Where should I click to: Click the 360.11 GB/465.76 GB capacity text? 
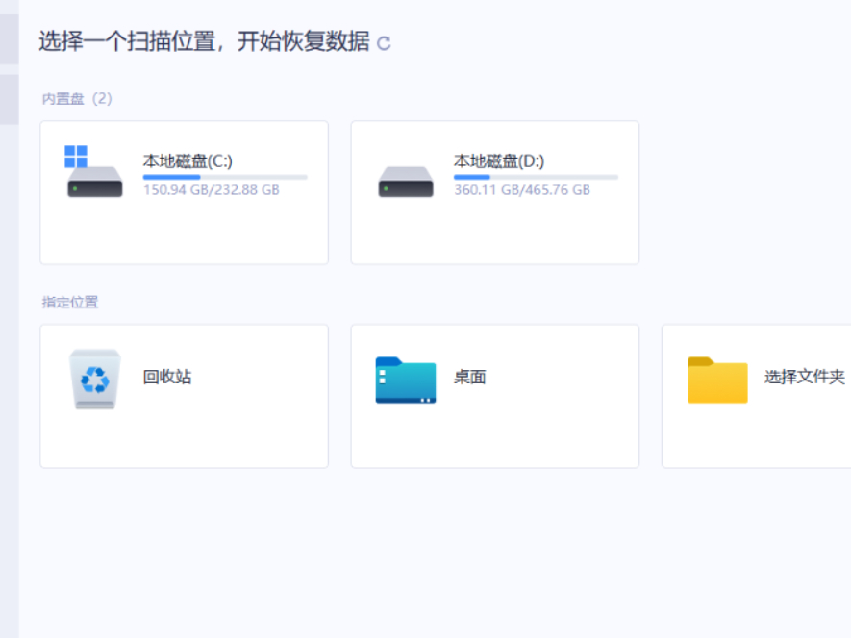coord(522,190)
